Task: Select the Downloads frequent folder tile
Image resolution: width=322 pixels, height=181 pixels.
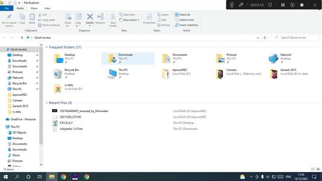Action: pos(128,58)
